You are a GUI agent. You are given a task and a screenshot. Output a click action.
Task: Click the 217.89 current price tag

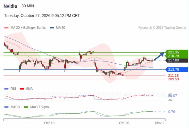click(177, 60)
